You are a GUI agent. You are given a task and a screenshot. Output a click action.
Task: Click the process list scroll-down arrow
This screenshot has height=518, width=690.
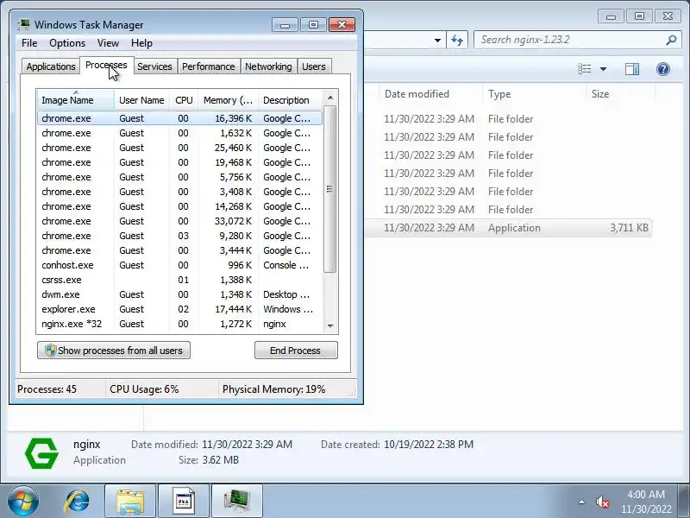coord(330,326)
